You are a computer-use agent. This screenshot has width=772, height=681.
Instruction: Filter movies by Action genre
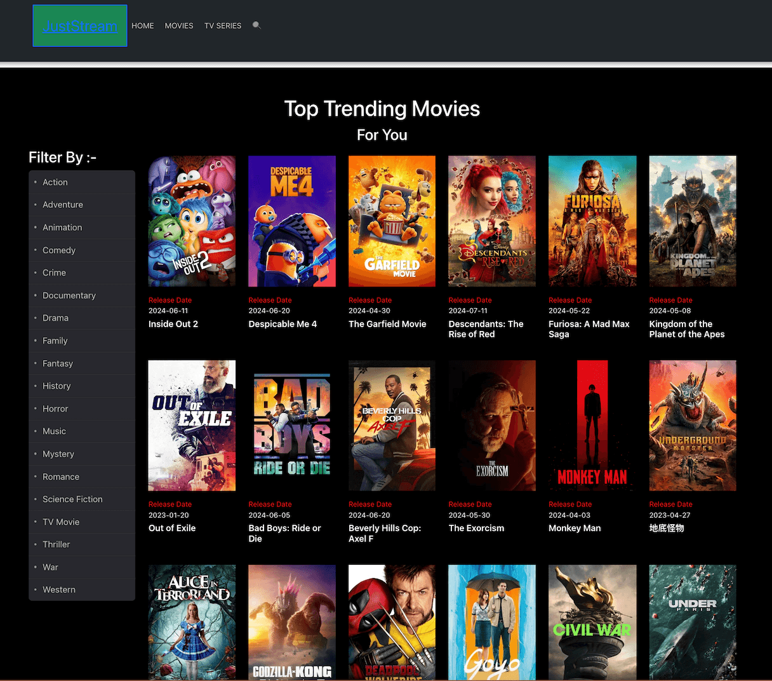pos(82,182)
